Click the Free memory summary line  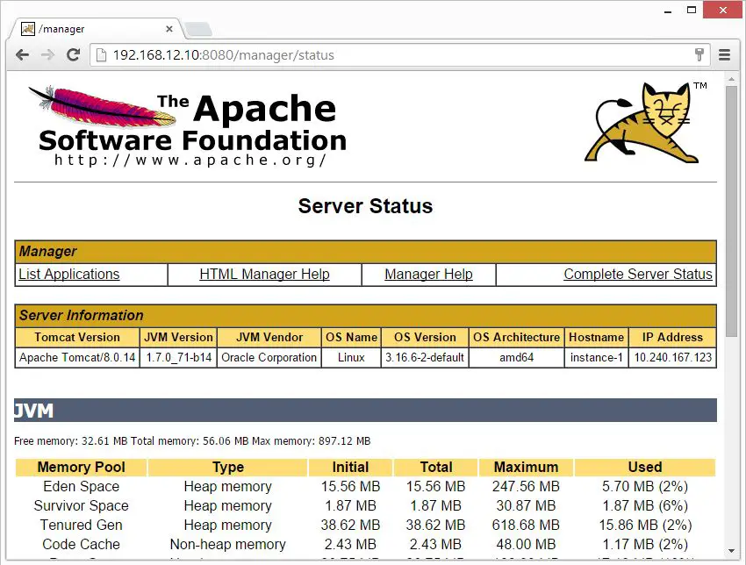(192, 441)
